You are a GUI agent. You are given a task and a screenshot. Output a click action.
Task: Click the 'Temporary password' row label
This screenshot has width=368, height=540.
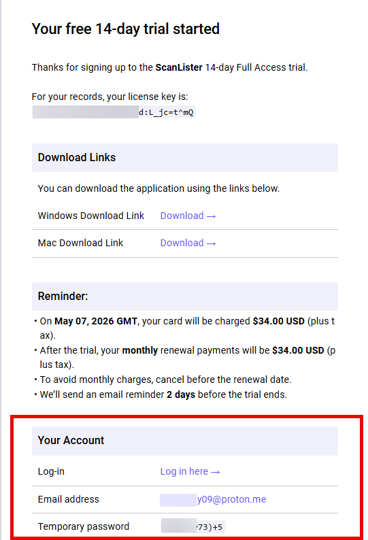pyautogui.click(x=84, y=526)
